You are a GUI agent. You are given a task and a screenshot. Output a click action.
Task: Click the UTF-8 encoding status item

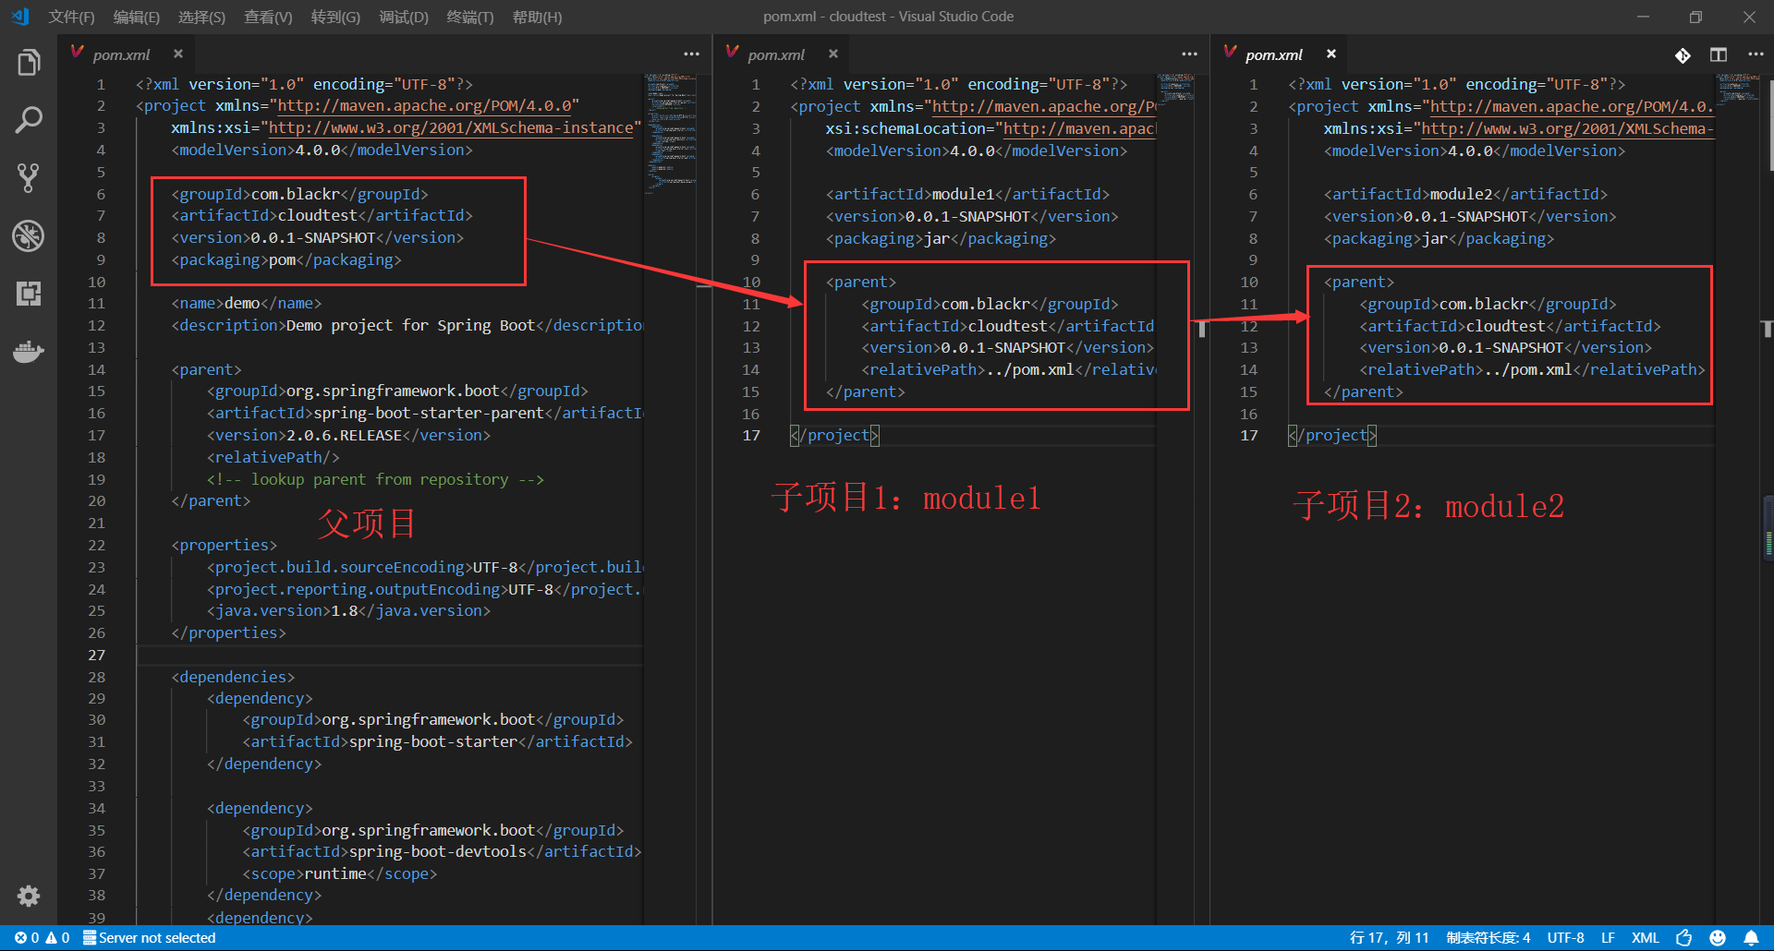[x=1565, y=937]
